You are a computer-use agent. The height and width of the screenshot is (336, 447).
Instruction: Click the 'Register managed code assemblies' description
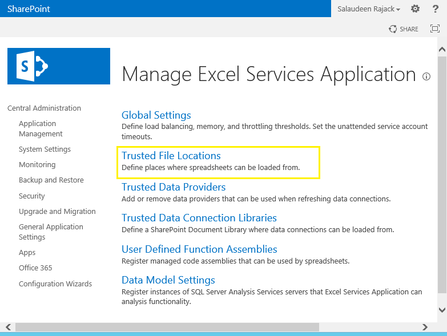[x=235, y=261]
